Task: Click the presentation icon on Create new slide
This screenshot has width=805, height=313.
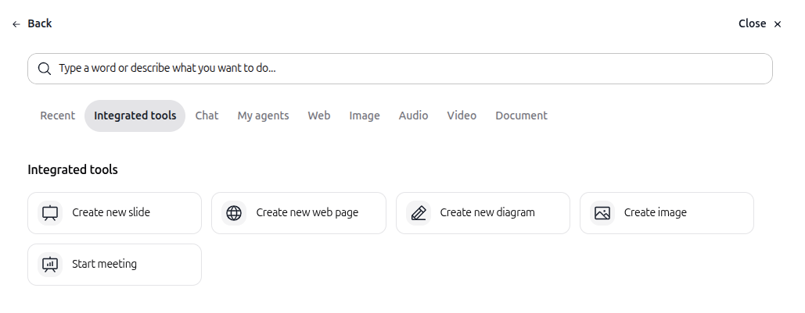Action: 50,213
